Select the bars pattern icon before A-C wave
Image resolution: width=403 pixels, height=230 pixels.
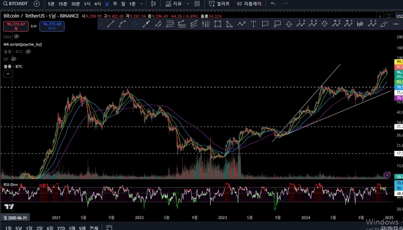point(360,24)
